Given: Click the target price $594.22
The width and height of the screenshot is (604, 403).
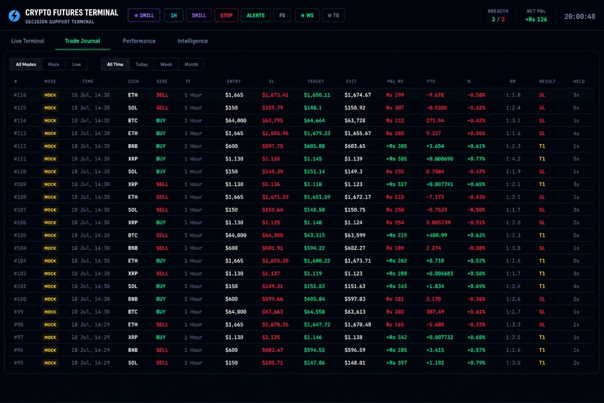Looking at the screenshot, I should tap(314, 248).
